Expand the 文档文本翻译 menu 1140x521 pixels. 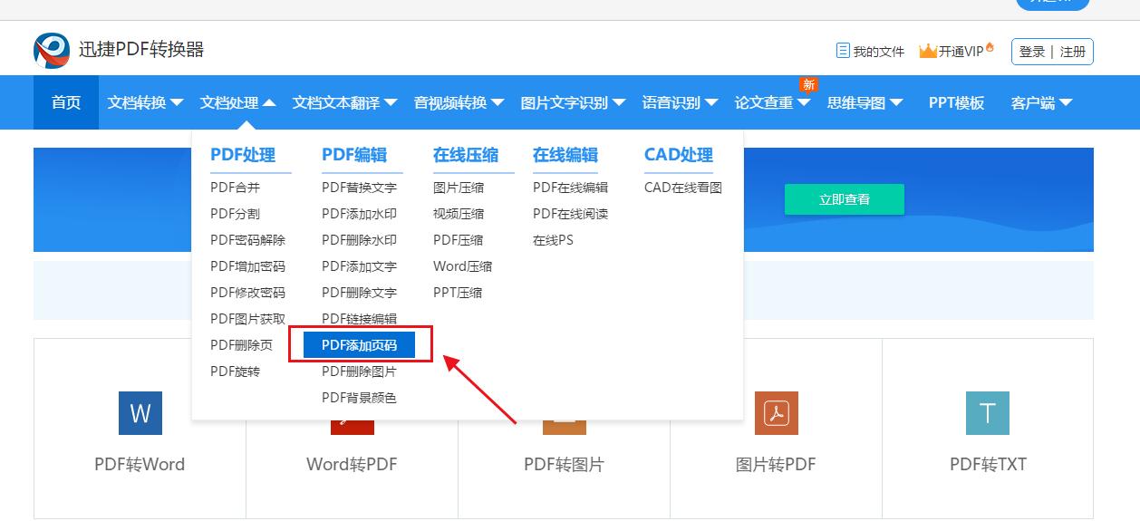(x=344, y=102)
